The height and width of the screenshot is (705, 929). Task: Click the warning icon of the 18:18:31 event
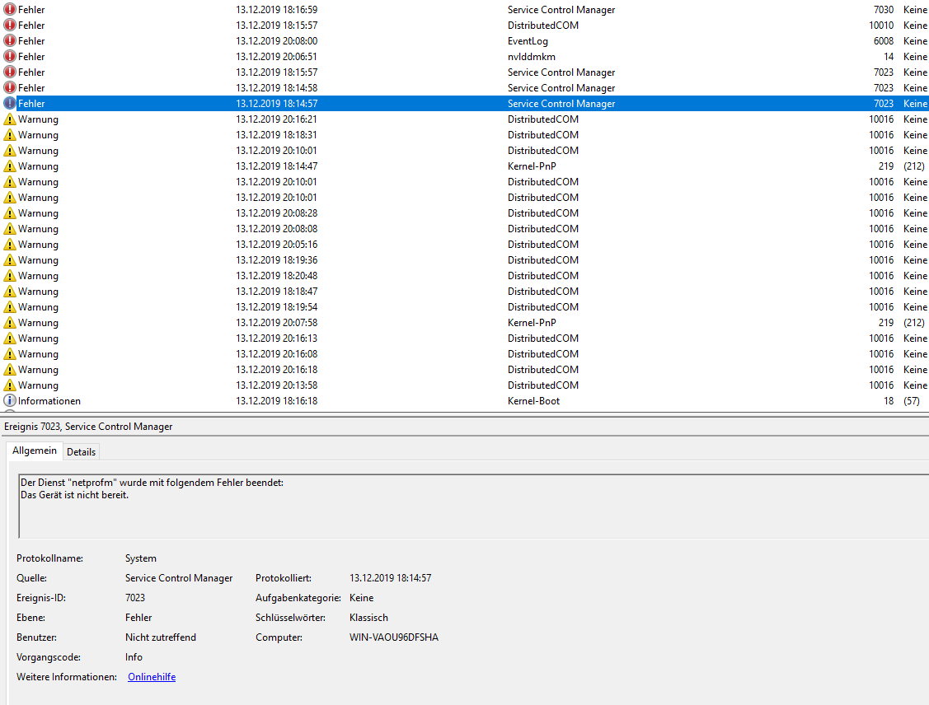click(10, 134)
